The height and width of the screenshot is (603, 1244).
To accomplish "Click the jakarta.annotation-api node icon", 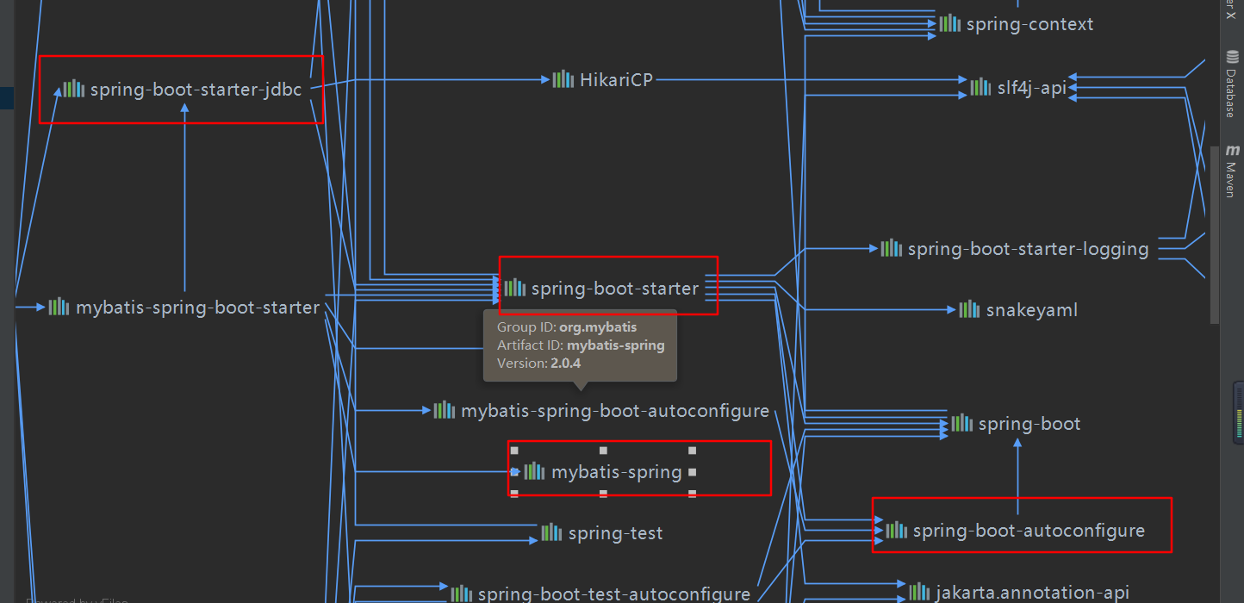I will pyautogui.click(x=919, y=592).
